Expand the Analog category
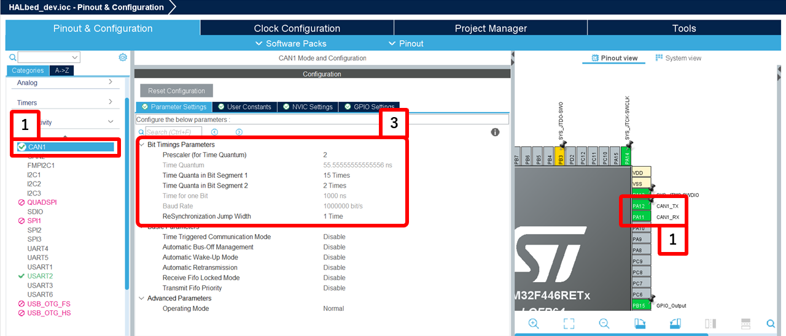Screen dimensions: 786x336 click(110, 82)
